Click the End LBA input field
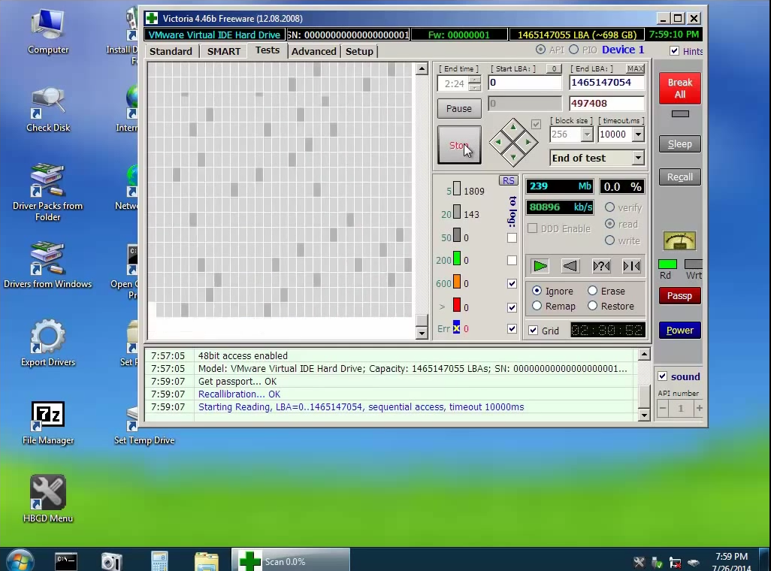771x571 pixels. coord(606,83)
